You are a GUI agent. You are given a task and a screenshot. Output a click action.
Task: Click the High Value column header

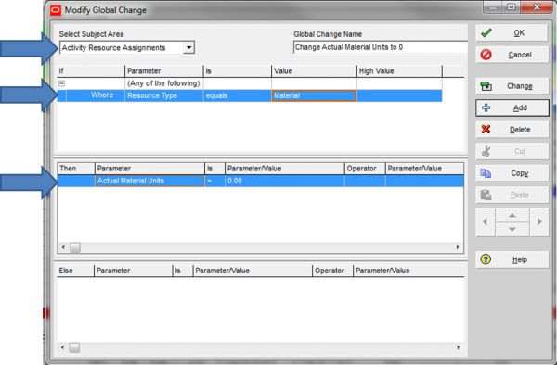[399, 71]
